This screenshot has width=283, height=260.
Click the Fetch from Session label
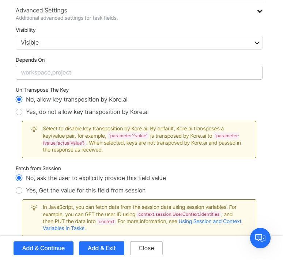38,168
